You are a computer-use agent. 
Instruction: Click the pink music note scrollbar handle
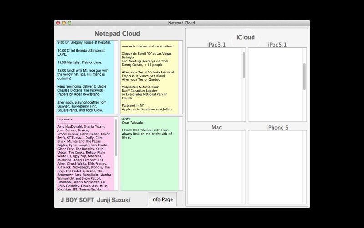pyautogui.click(x=116, y=138)
